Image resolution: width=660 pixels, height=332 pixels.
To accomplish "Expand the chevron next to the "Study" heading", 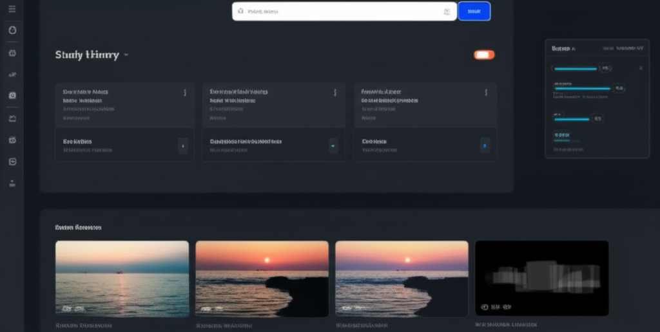I will [126, 55].
